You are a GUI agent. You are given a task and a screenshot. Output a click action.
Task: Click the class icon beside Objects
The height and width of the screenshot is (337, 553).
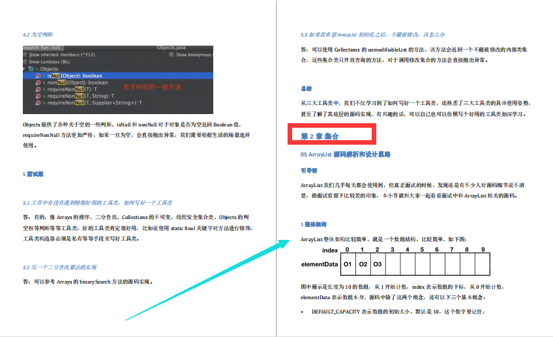[31, 69]
